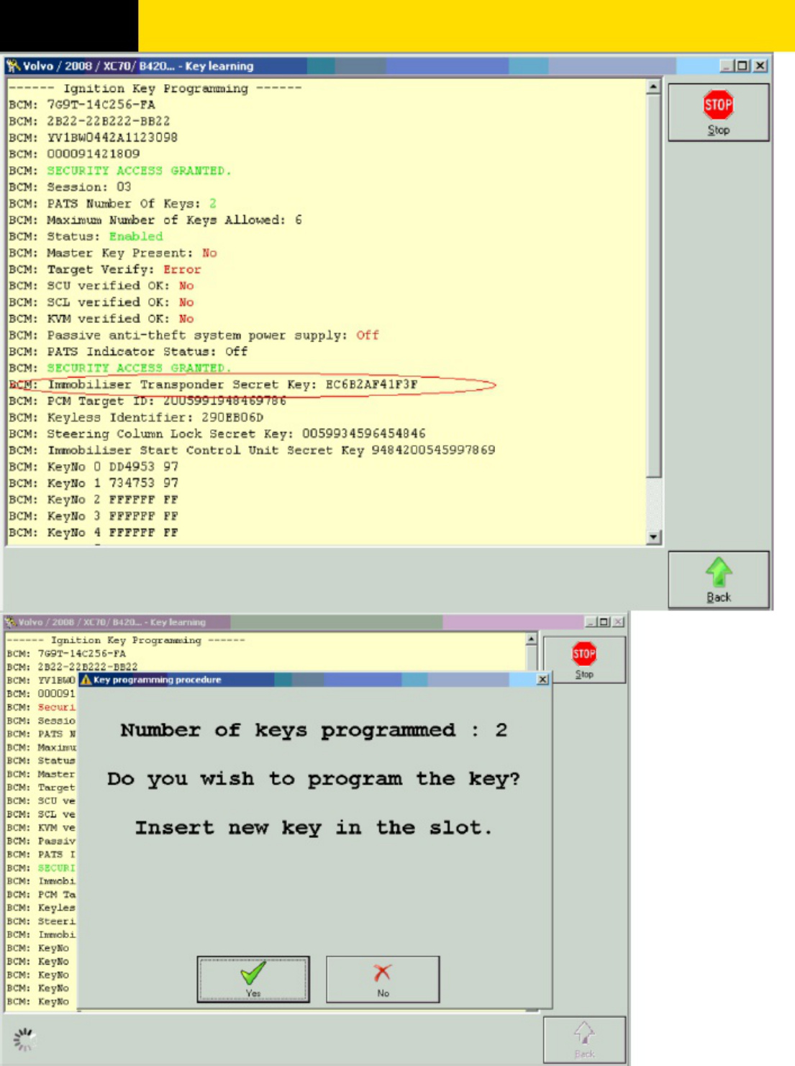795x1066 pixels.
Task: Click the "Status: Enabled" line
Action: (86, 237)
